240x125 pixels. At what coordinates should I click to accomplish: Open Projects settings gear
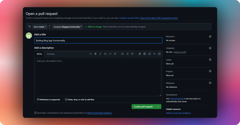tap(210, 71)
